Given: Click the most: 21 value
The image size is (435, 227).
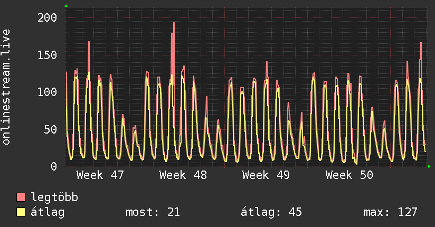Looking at the screenshot, I should 153,212.
